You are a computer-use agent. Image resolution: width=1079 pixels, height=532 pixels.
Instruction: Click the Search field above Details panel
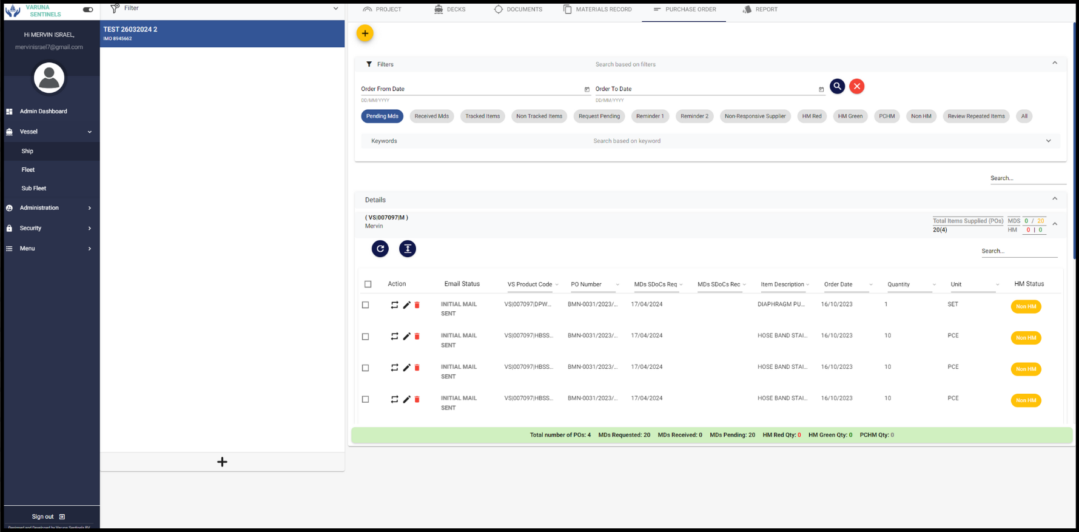coord(1028,178)
